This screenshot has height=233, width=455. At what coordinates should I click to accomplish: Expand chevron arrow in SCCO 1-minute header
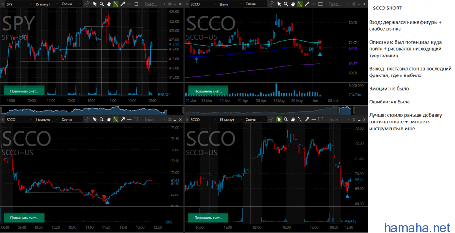[165, 119]
